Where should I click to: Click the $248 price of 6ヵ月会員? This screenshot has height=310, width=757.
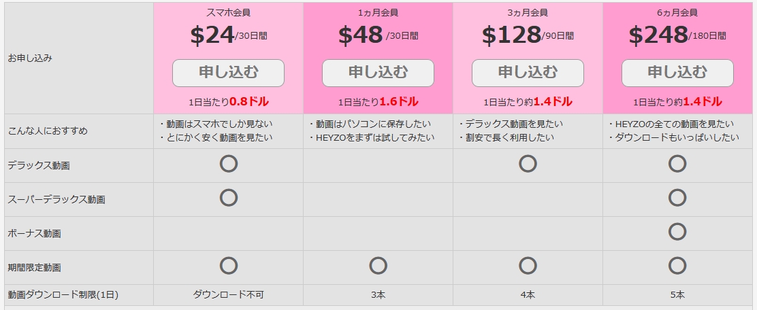click(658, 35)
